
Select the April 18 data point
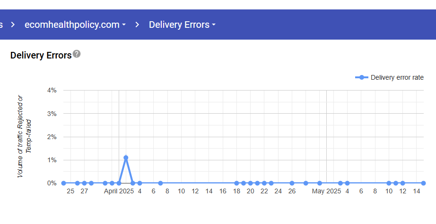pos(236,183)
